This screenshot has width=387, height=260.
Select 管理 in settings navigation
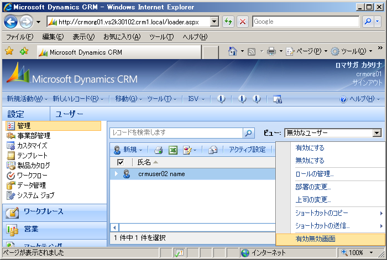click(53, 126)
